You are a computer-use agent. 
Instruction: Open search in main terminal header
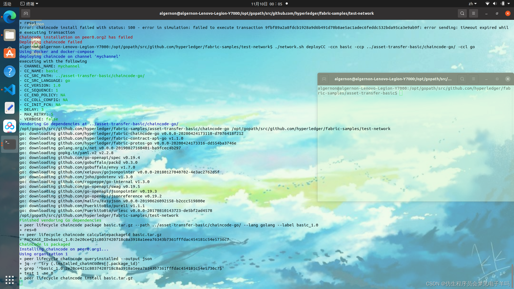tap(462, 13)
